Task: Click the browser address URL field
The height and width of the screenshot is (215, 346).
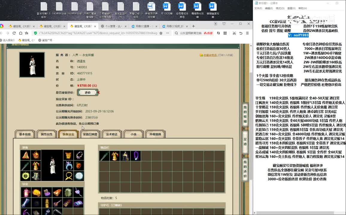Action: coord(98,33)
